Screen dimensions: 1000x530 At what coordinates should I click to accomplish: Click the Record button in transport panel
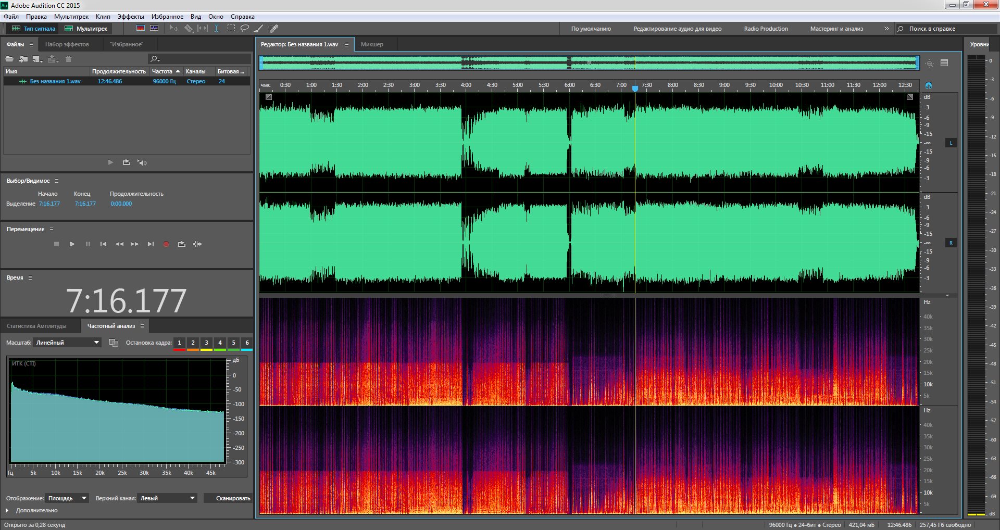166,244
